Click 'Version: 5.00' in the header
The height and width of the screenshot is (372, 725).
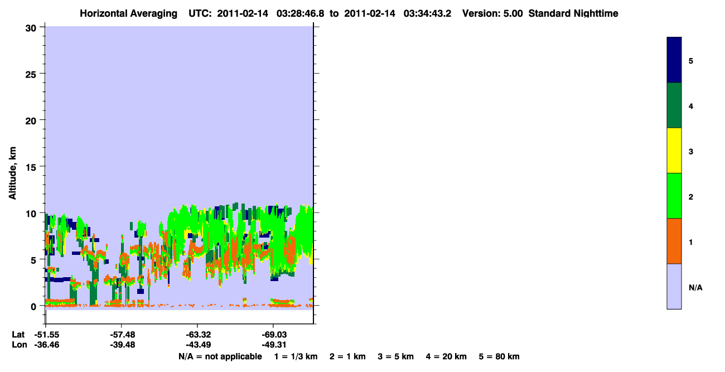pos(492,13)
